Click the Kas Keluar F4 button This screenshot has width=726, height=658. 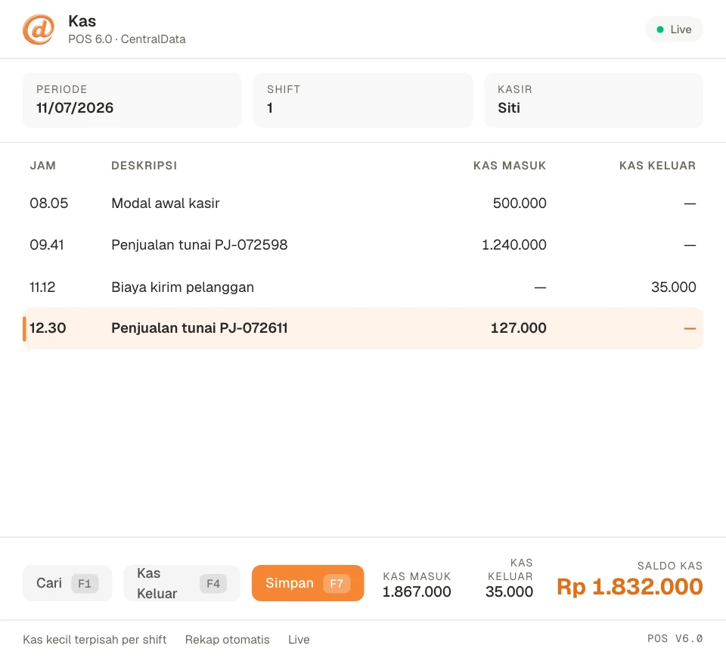coord(182,583)
